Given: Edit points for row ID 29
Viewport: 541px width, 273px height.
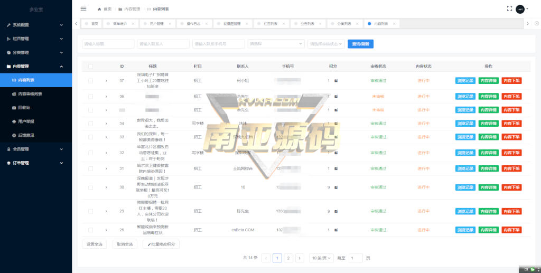Looking at the screenshot, I should coord(336,211).
